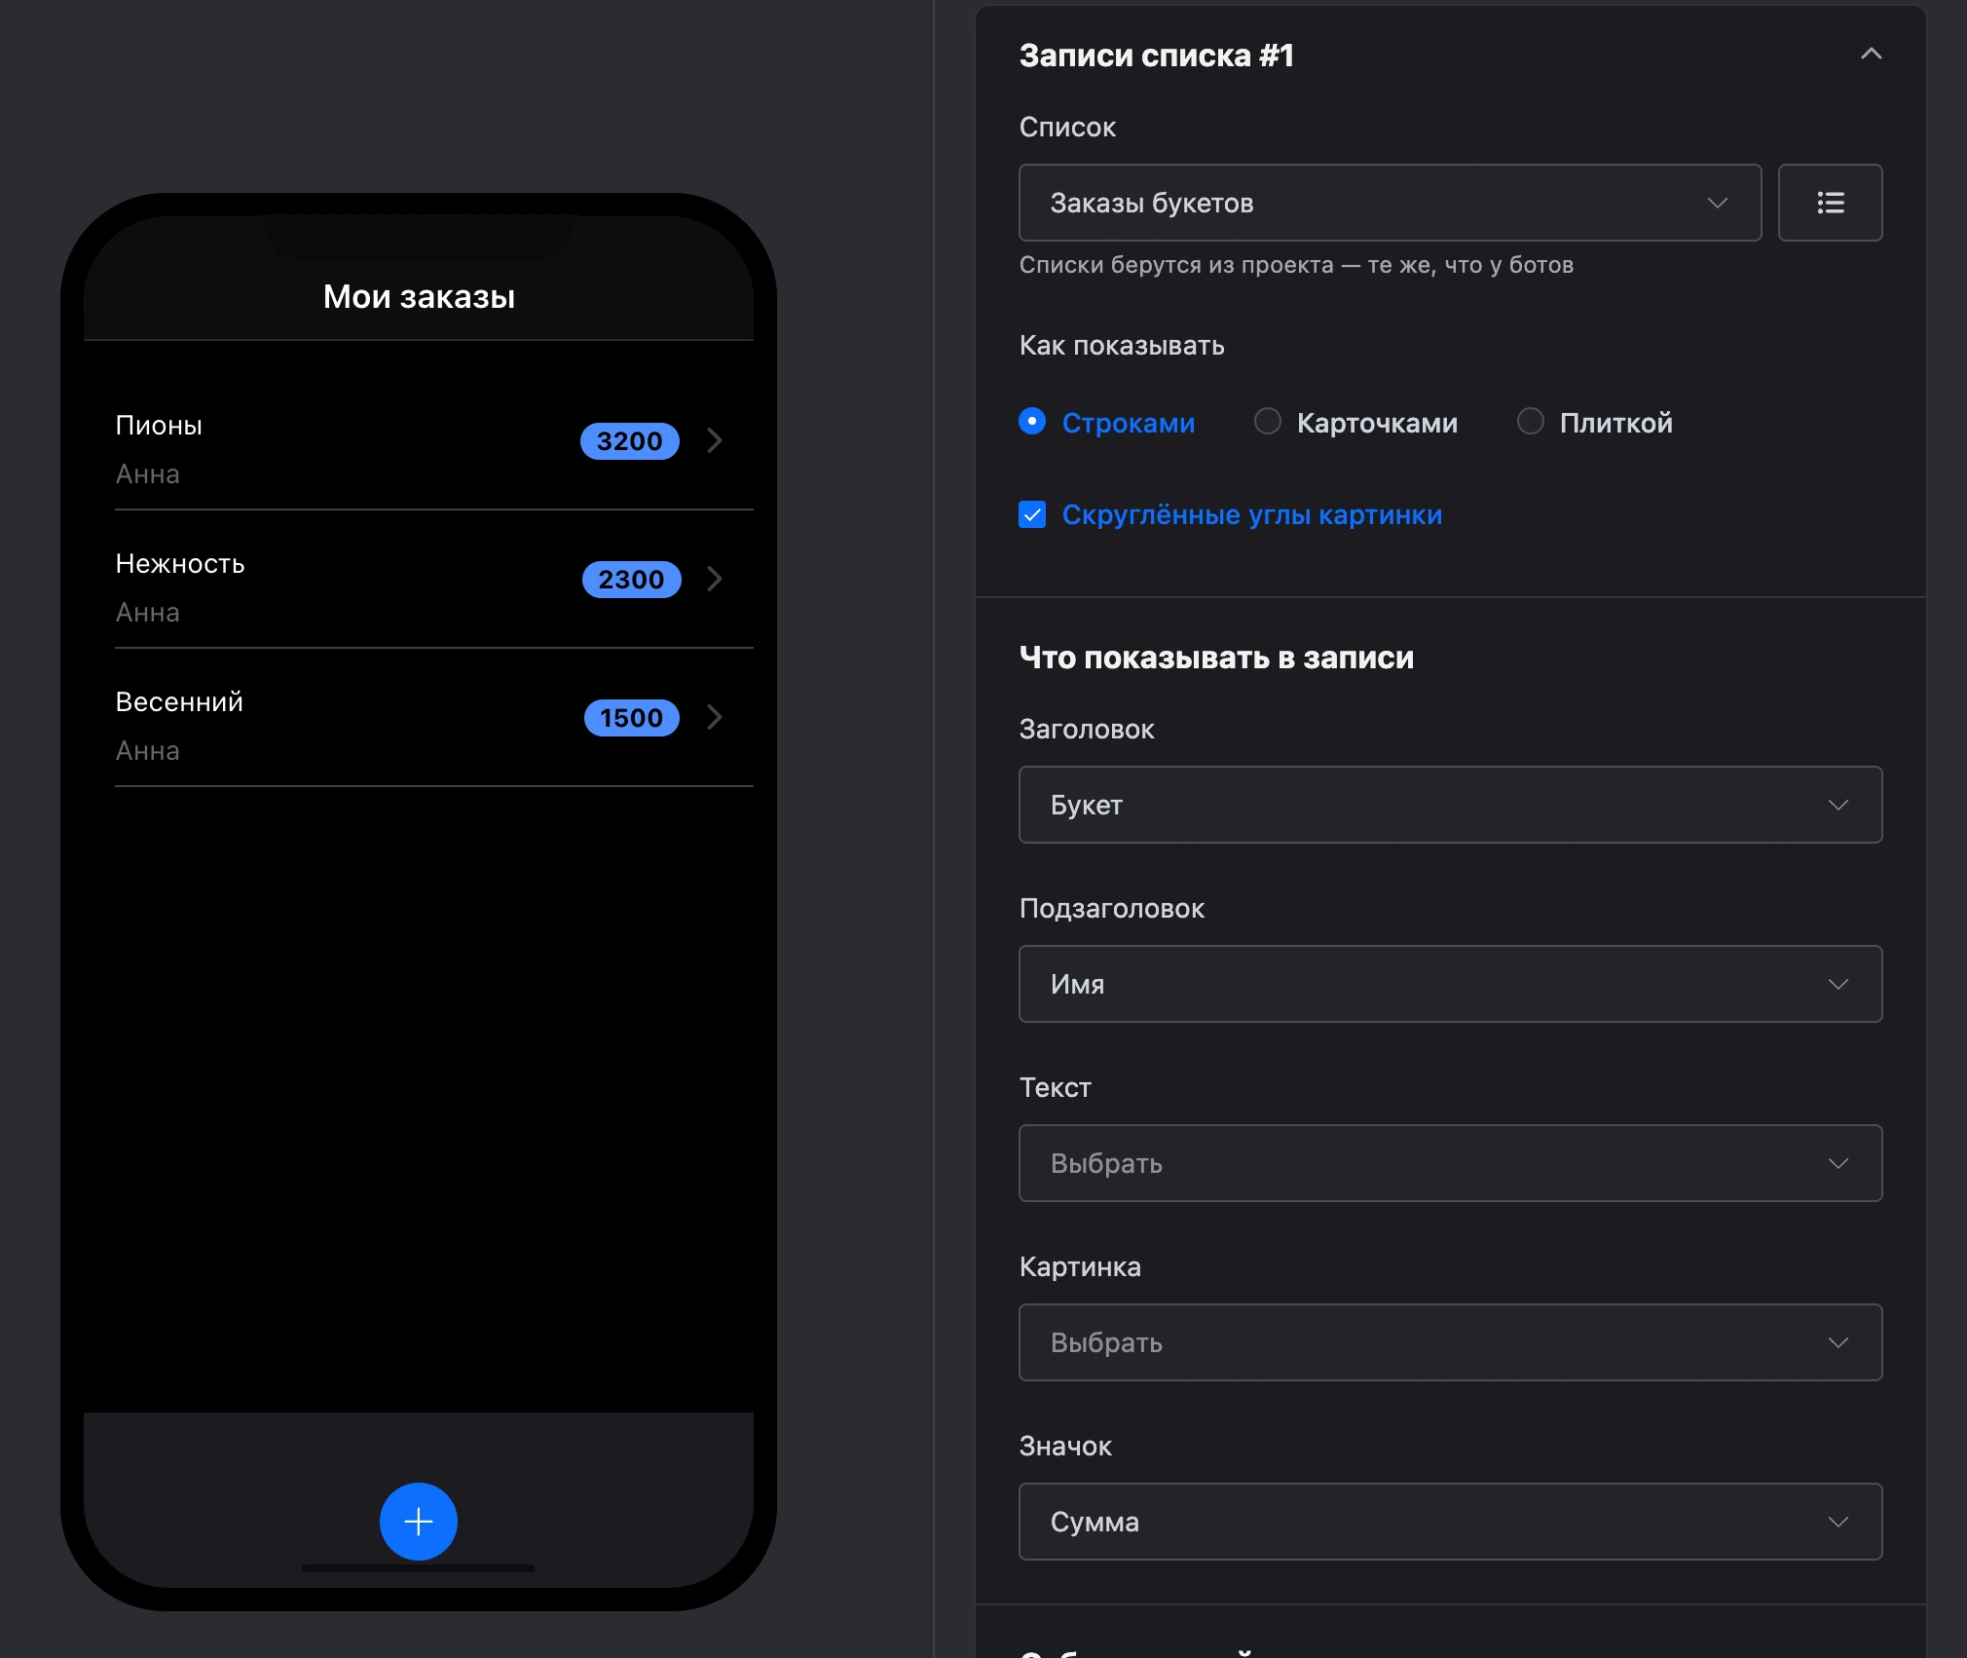Click the chevron arrow in Пионы row

click(715, 440)
